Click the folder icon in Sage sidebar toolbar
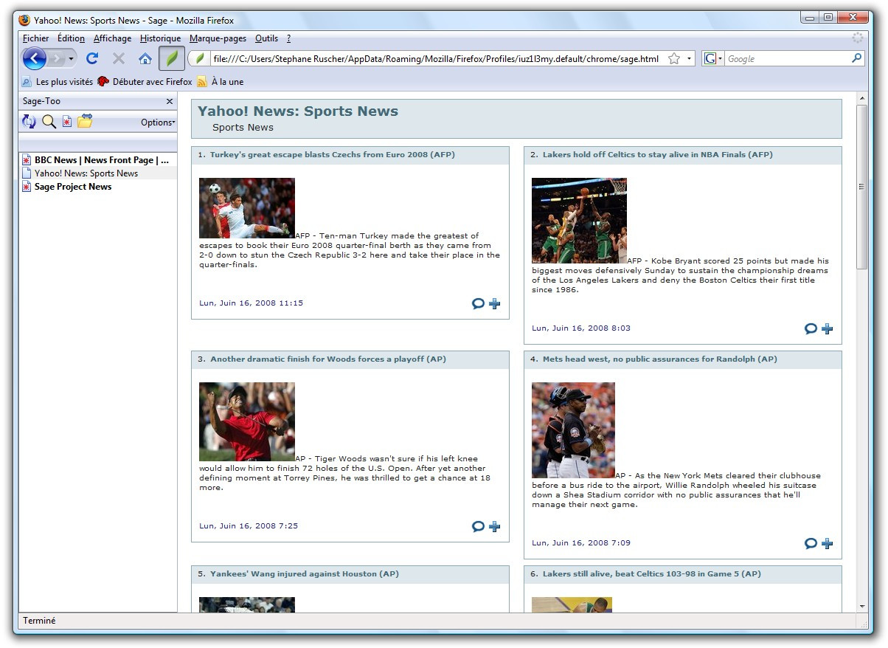The width and height of the screenshot is (888, 648). [85, 122]
